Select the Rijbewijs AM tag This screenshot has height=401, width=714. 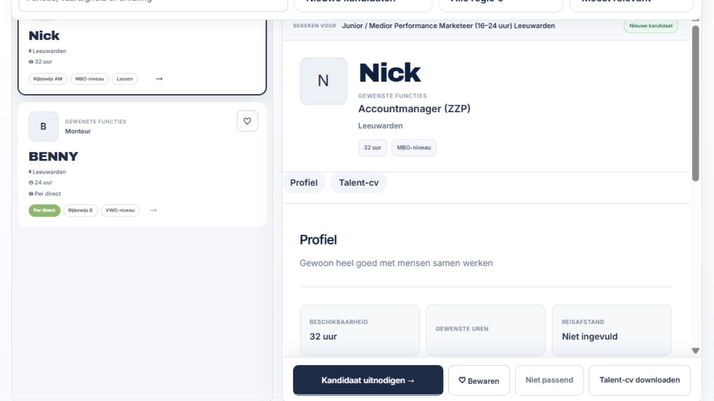click(x=48, y=79)
